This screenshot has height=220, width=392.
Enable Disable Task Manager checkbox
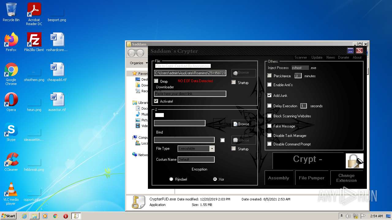click(x=269, y=135)
